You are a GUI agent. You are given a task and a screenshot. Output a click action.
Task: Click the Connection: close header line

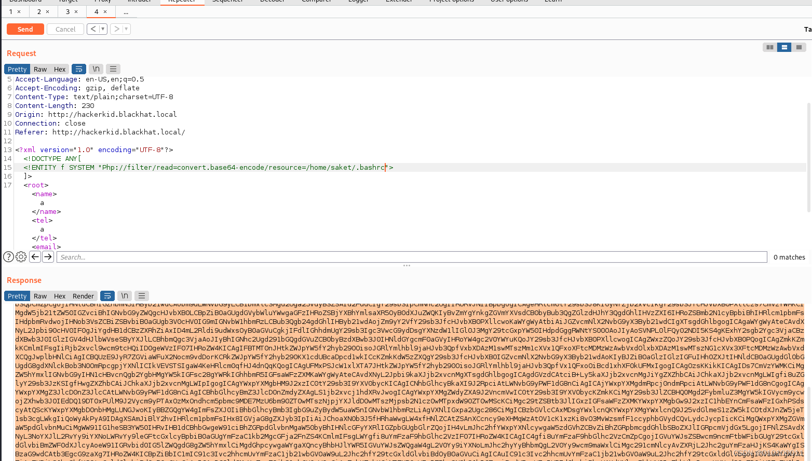click(x=50, y=123)
